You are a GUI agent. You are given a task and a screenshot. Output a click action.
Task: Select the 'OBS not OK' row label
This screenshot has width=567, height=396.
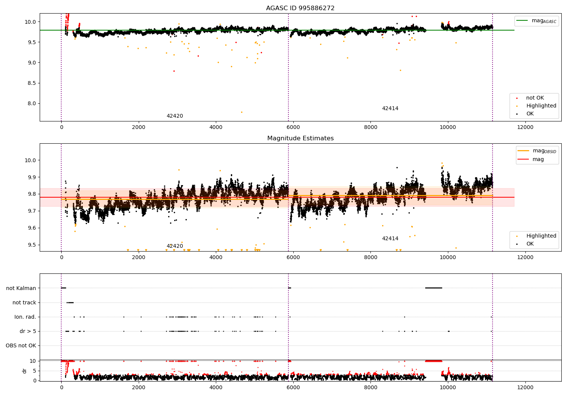click(x=21, y=345)
